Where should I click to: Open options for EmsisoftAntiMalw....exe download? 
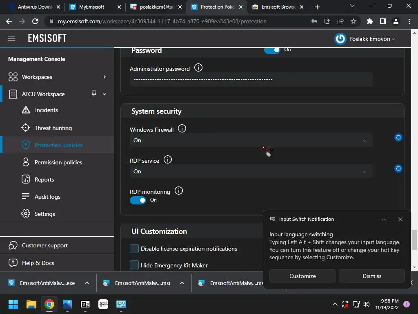pos(87,283)
